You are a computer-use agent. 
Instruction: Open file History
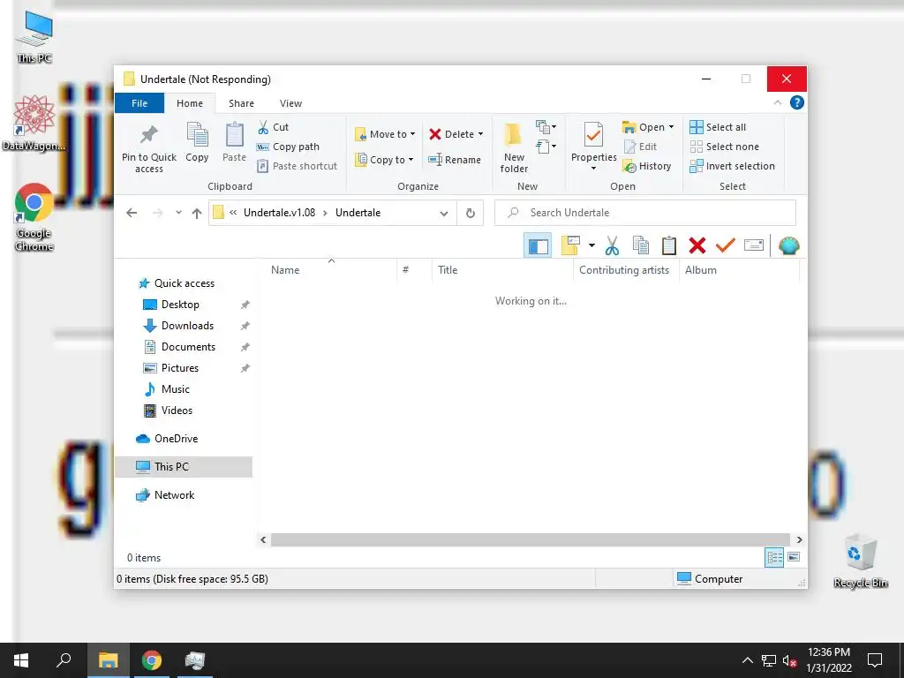point(647,166)
